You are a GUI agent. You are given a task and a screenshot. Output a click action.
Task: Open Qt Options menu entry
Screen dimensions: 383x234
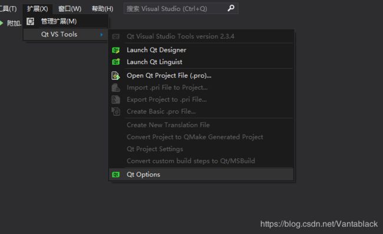[x=201, y=175]
